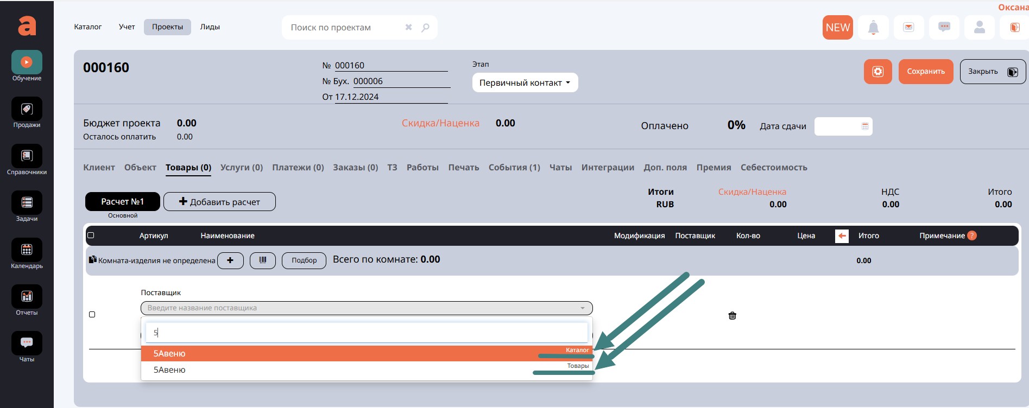This screenshot has height=408, width=1029.
Task: Click the notifications bell icon
Action: (873, 28)
